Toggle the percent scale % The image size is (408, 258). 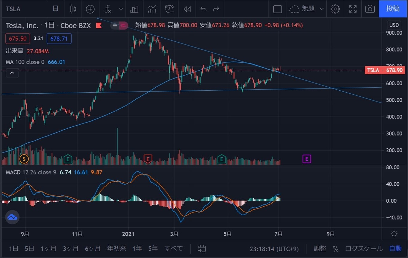[x=336, y=249]
